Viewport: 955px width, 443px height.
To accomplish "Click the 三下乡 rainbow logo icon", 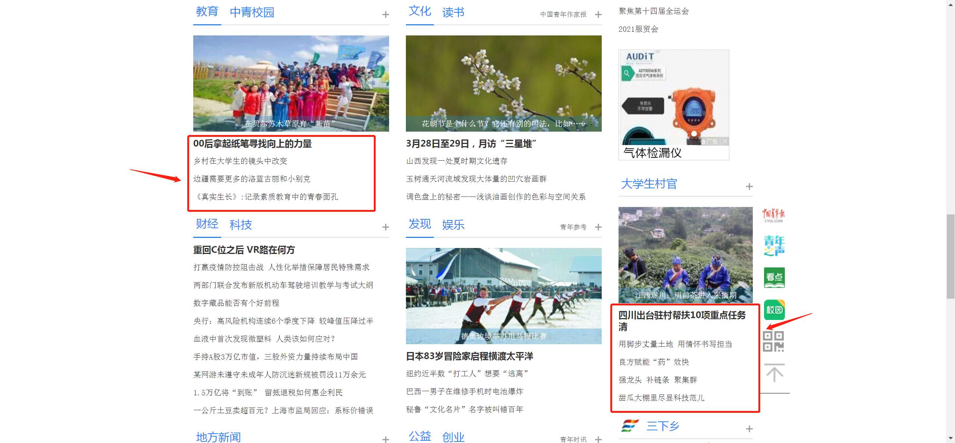I will [630, 425].
